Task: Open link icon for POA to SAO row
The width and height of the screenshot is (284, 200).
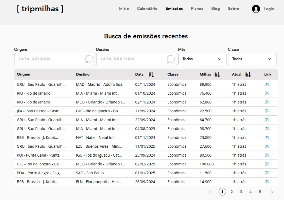Action: 267,173
